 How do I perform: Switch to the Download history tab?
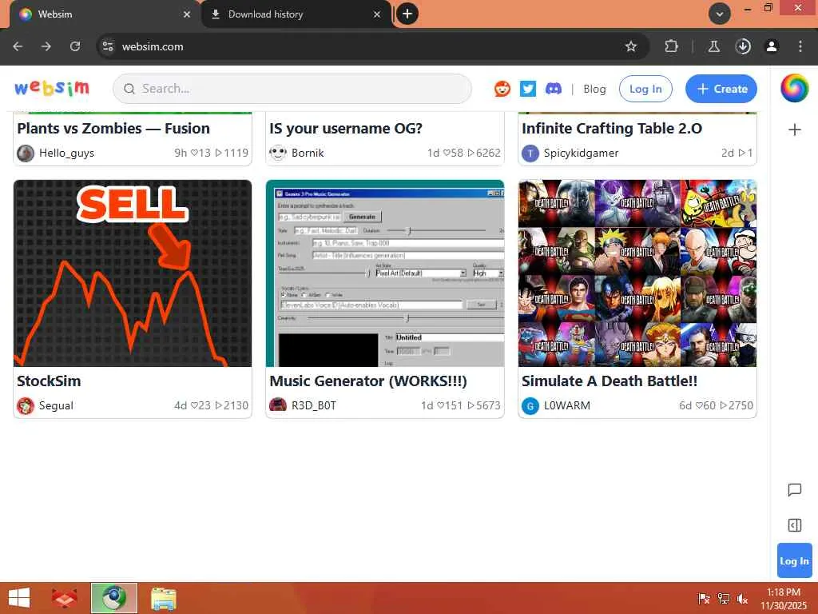coord(296,14)
